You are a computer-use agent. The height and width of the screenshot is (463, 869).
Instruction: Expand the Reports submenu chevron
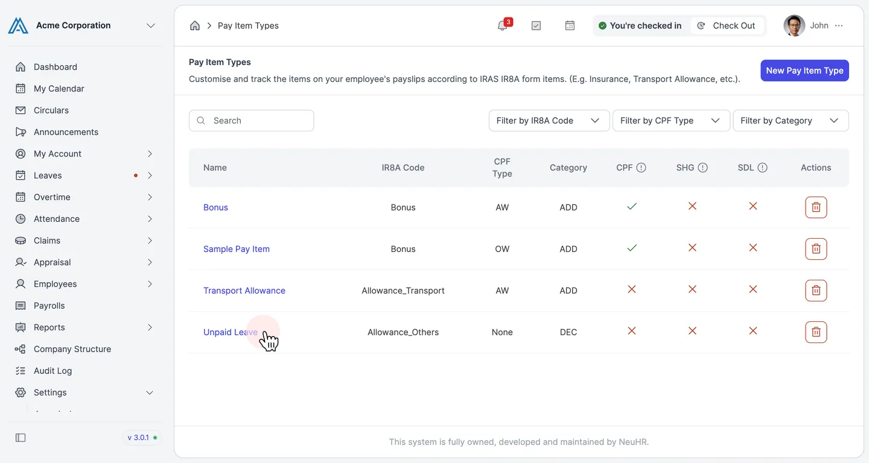(x=150, y=327)
